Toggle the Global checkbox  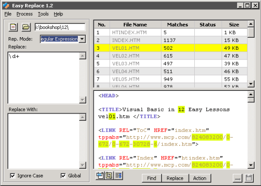63,175
